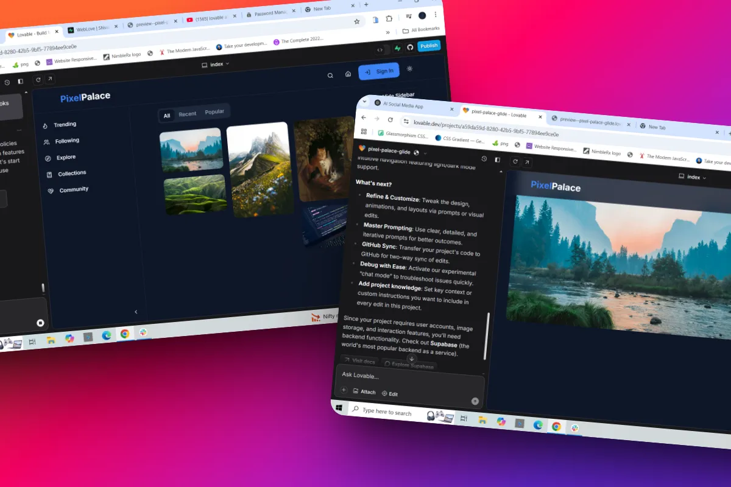Image resolution: width=731 pixels, height=487 pixels.
Task: Click the home icon beside Sign In
Action: 348,74
